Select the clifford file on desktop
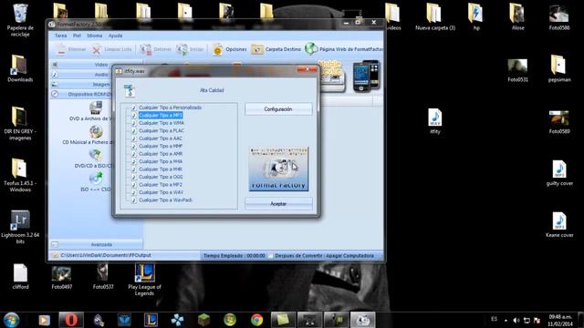The width and height of the screenshot is (584, 328). click(x=20, y=276)
